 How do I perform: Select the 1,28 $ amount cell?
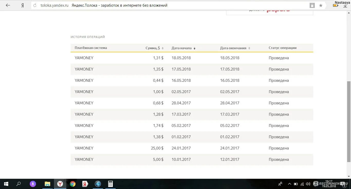(x=158, y=114)
